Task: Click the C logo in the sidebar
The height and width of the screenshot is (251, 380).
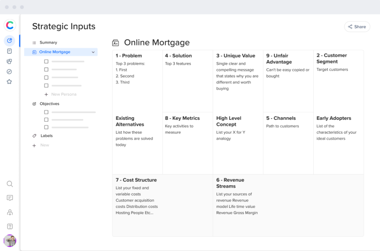Action: [x=10, y=25]
